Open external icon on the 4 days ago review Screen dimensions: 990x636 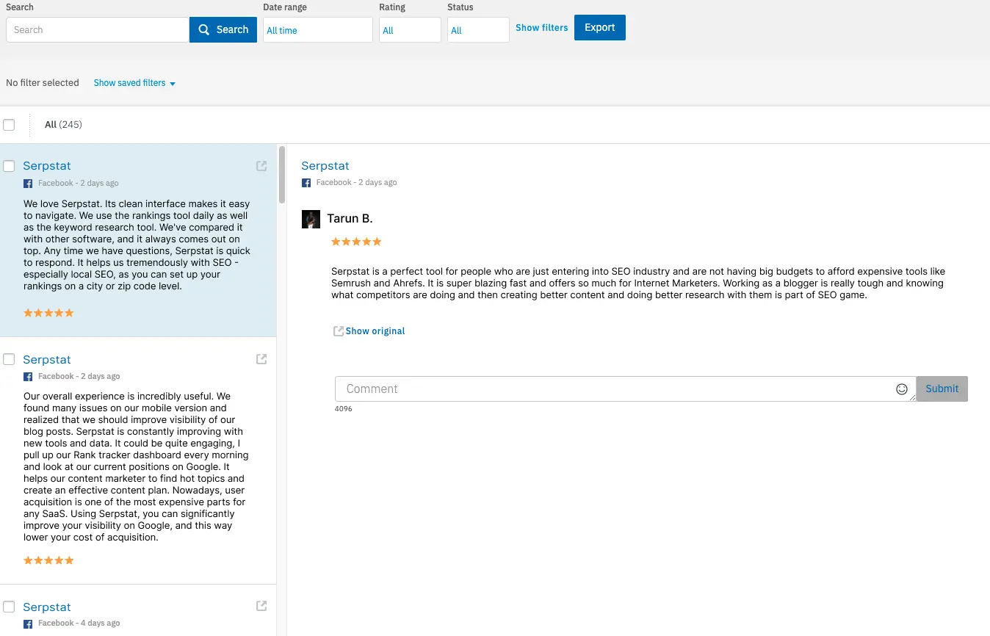(261, 606)
